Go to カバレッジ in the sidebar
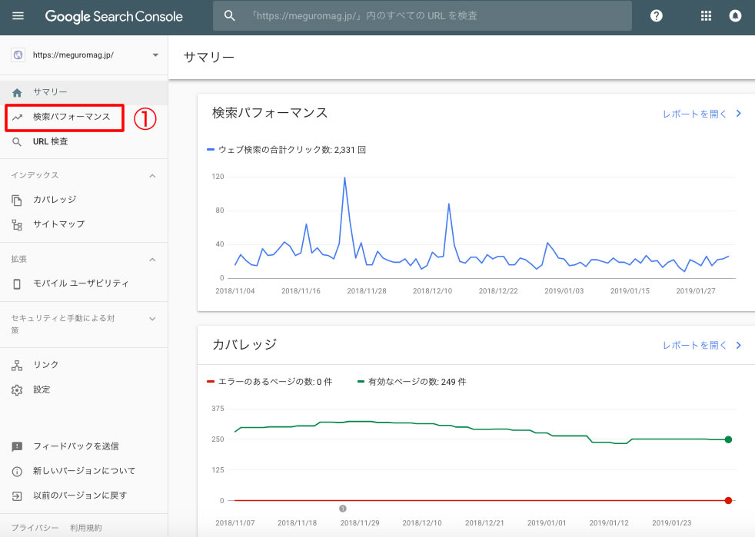The height and width of the screenshot is (537, 755). [54, 200]
